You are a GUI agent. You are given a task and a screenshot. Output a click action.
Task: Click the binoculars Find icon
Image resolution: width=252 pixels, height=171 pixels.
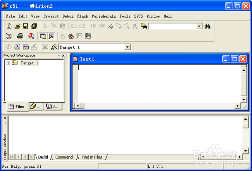(x=208, y=26)
